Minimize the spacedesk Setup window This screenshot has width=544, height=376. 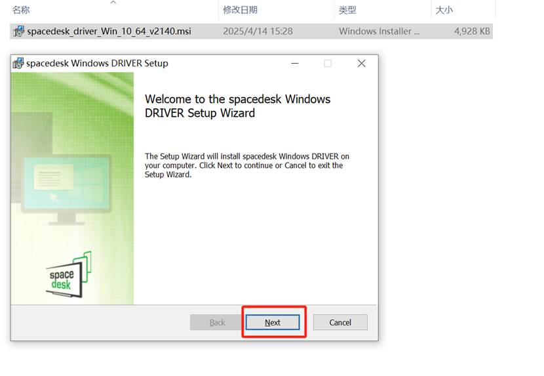click(295, 63)
